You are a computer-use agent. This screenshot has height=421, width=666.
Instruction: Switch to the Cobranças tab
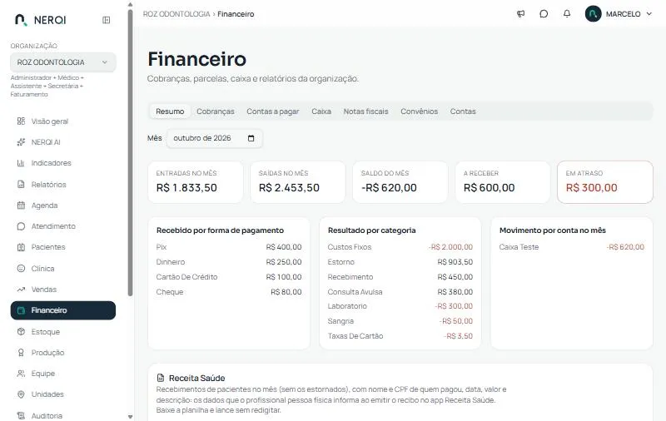pyautogui.click(x=216, y=111)
